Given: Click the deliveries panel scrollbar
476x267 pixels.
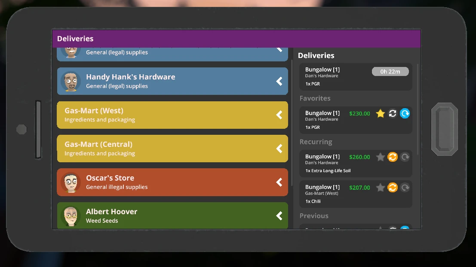Looking at the screenshot, I should (418, 109).
